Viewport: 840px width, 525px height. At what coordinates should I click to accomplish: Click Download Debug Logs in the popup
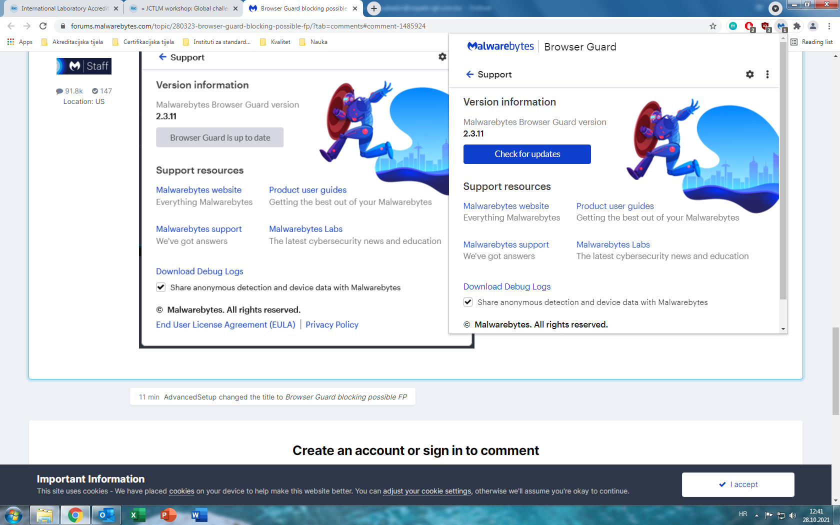click(x=507, y=286)
